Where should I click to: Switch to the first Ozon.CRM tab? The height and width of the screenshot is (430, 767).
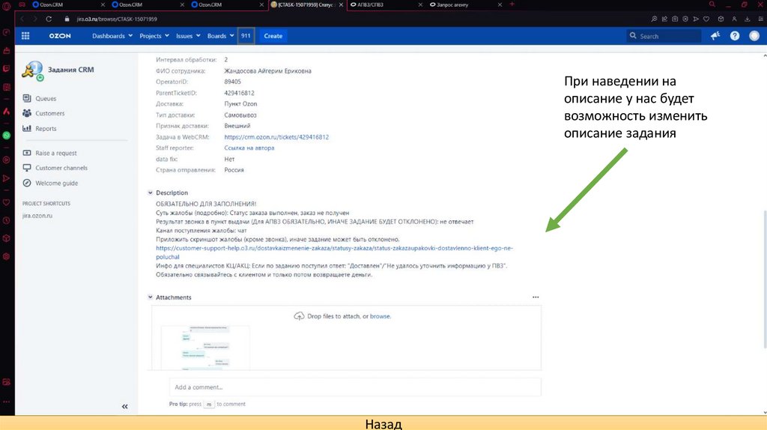(68, 4)
